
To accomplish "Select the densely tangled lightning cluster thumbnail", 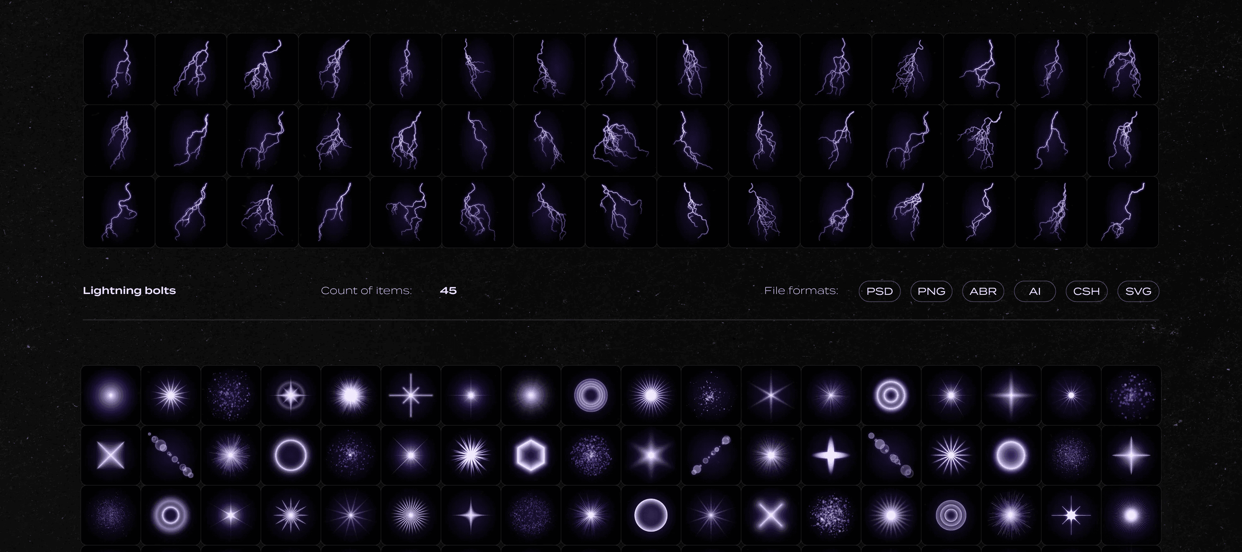I will 621,140.
